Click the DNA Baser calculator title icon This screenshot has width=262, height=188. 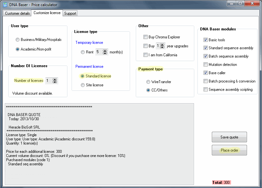pos(5,5)
